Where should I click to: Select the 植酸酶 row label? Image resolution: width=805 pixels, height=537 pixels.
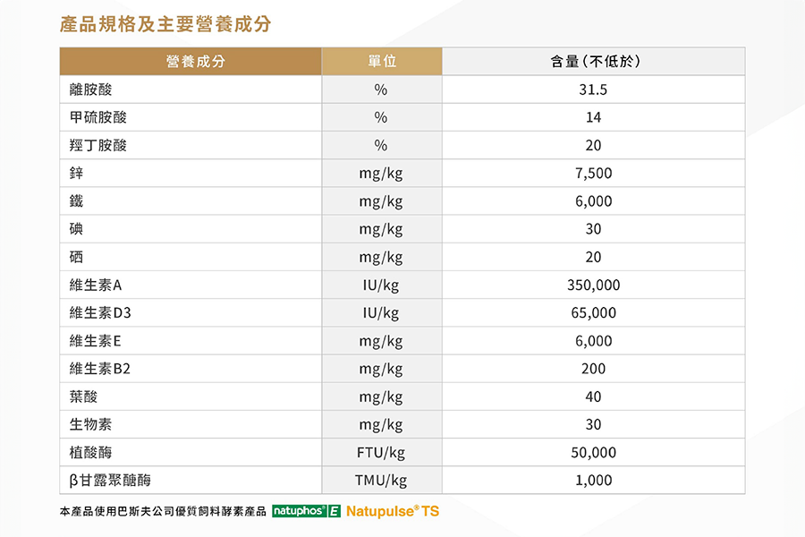pos(91,452)
